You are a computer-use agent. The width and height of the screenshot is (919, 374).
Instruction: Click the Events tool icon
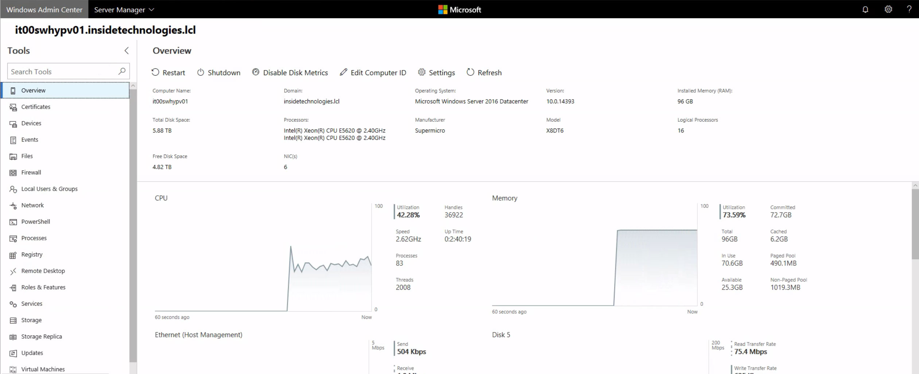(13, 140)
